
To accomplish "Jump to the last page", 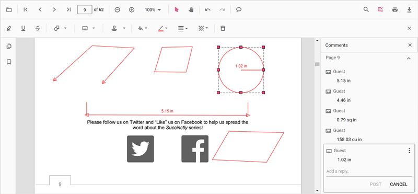I will point(68,10).
